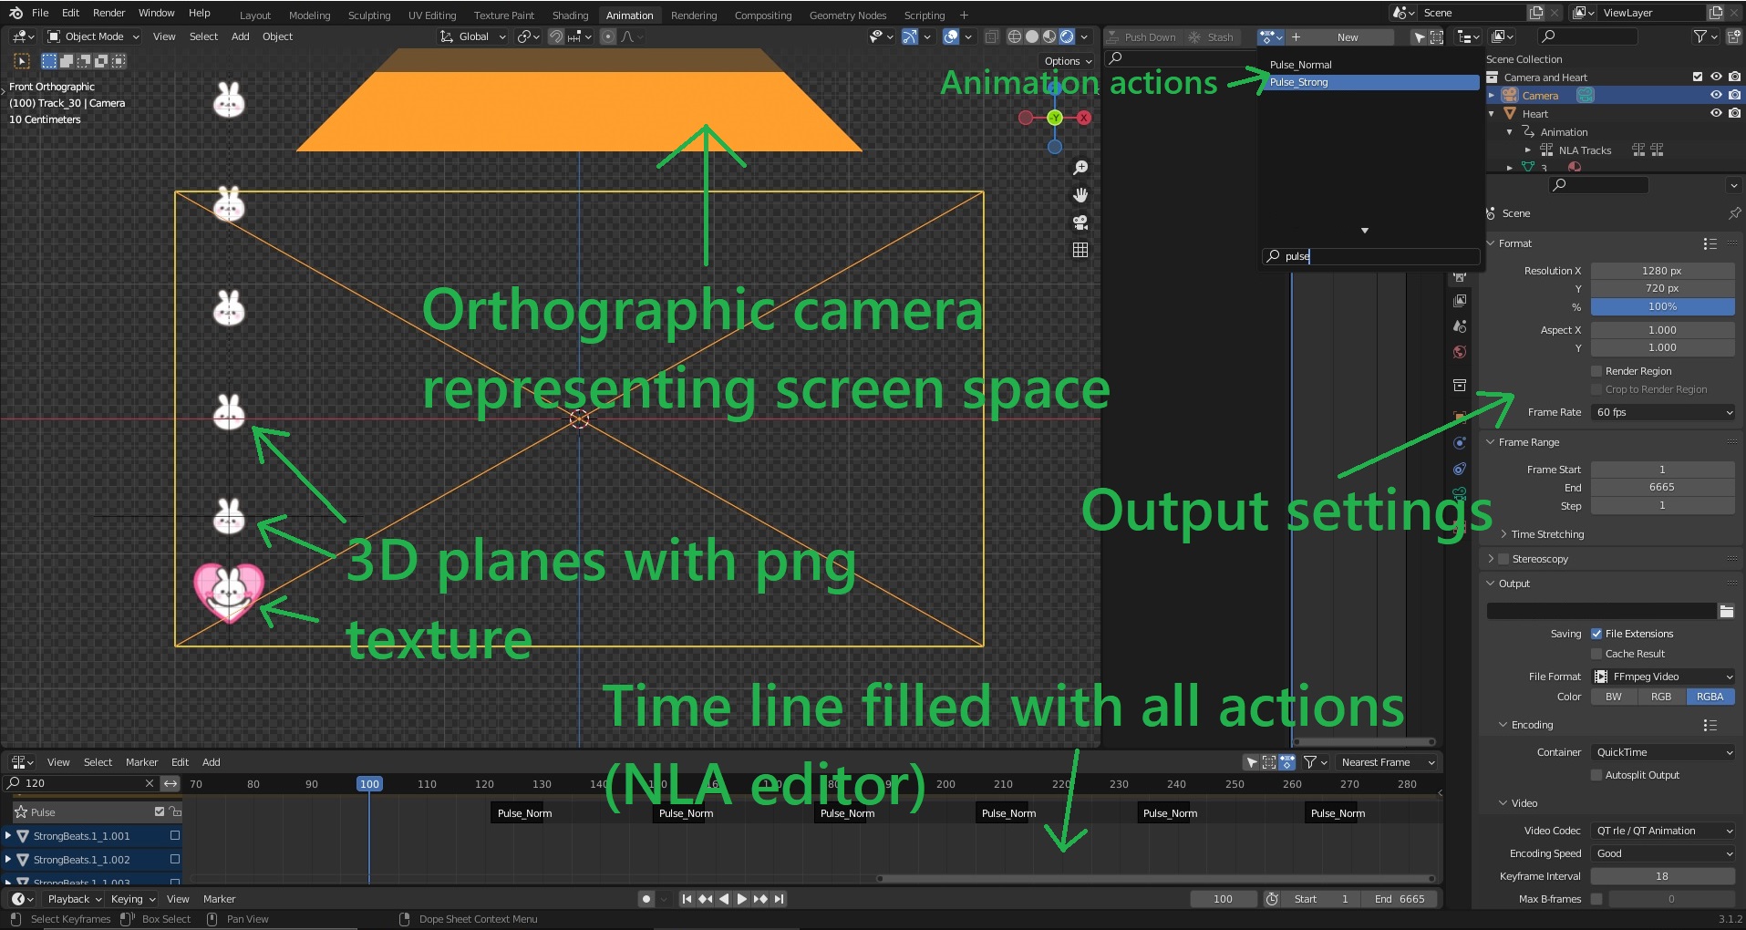This screenshot has height=930, width=1746.
Task: Toggle viewport gizmos icon
Action: click(910, 36)
